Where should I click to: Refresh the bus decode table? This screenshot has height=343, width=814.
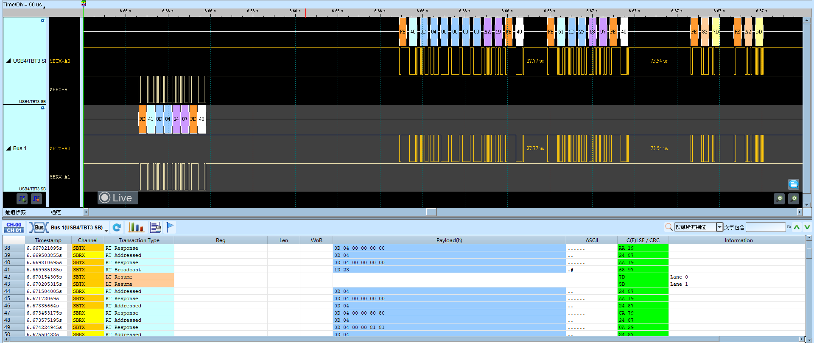coord(117,227)
